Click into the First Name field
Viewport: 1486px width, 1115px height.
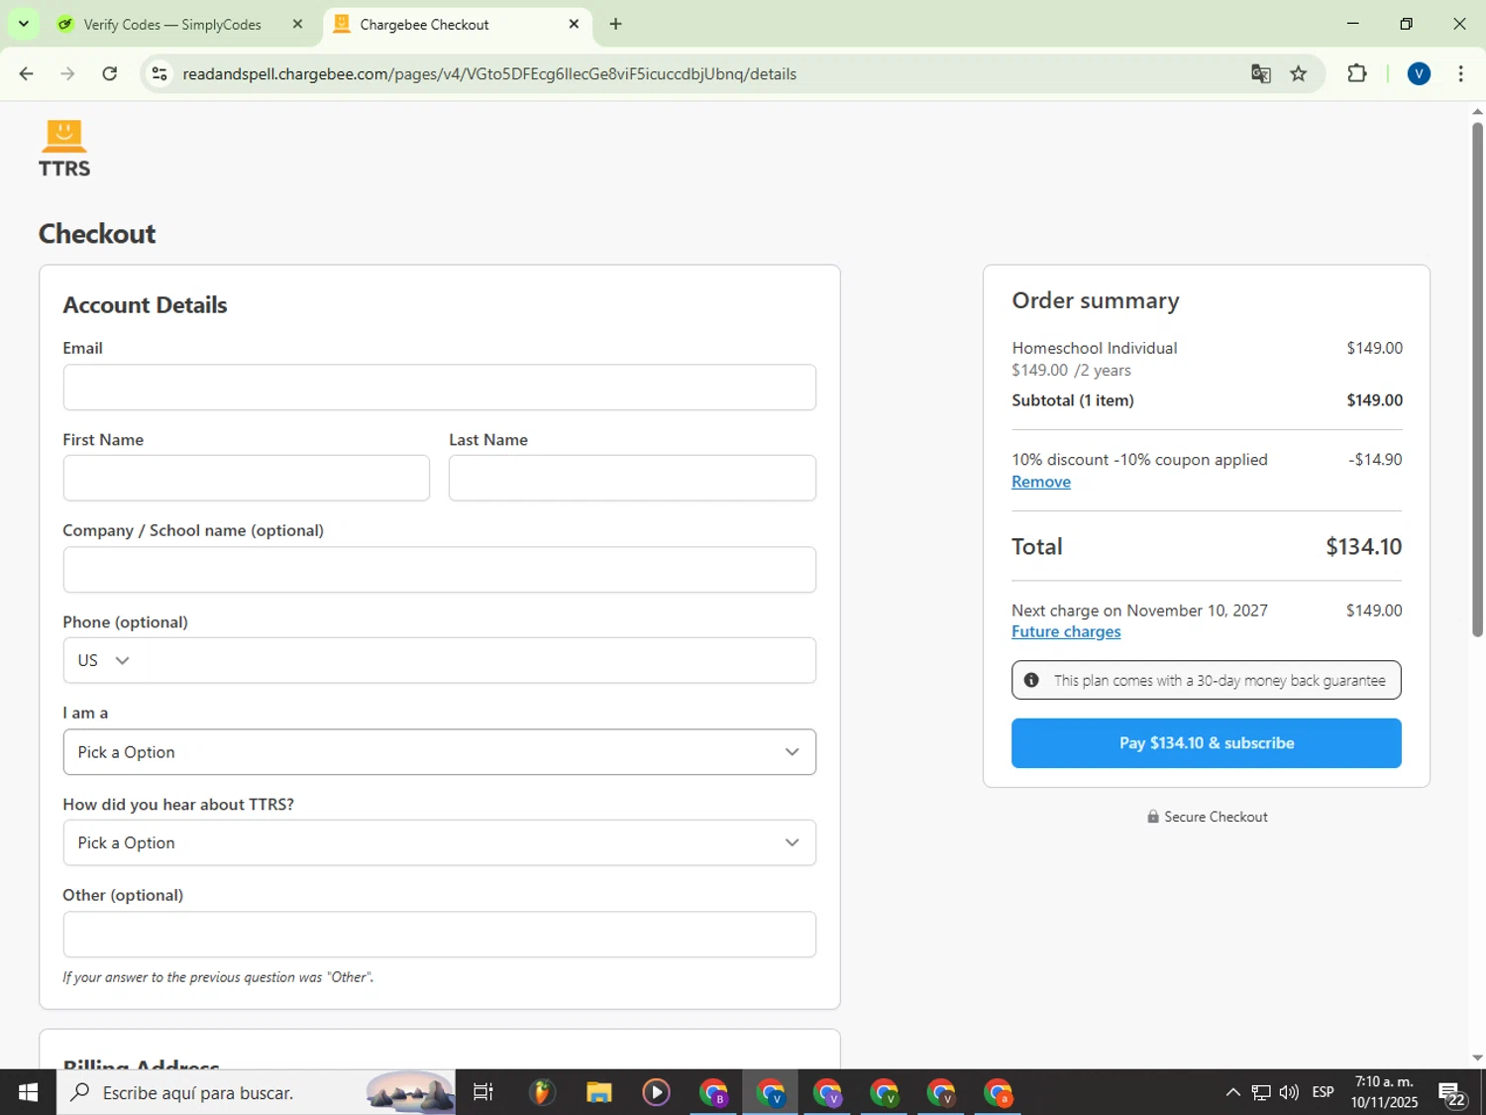point(247,478)
